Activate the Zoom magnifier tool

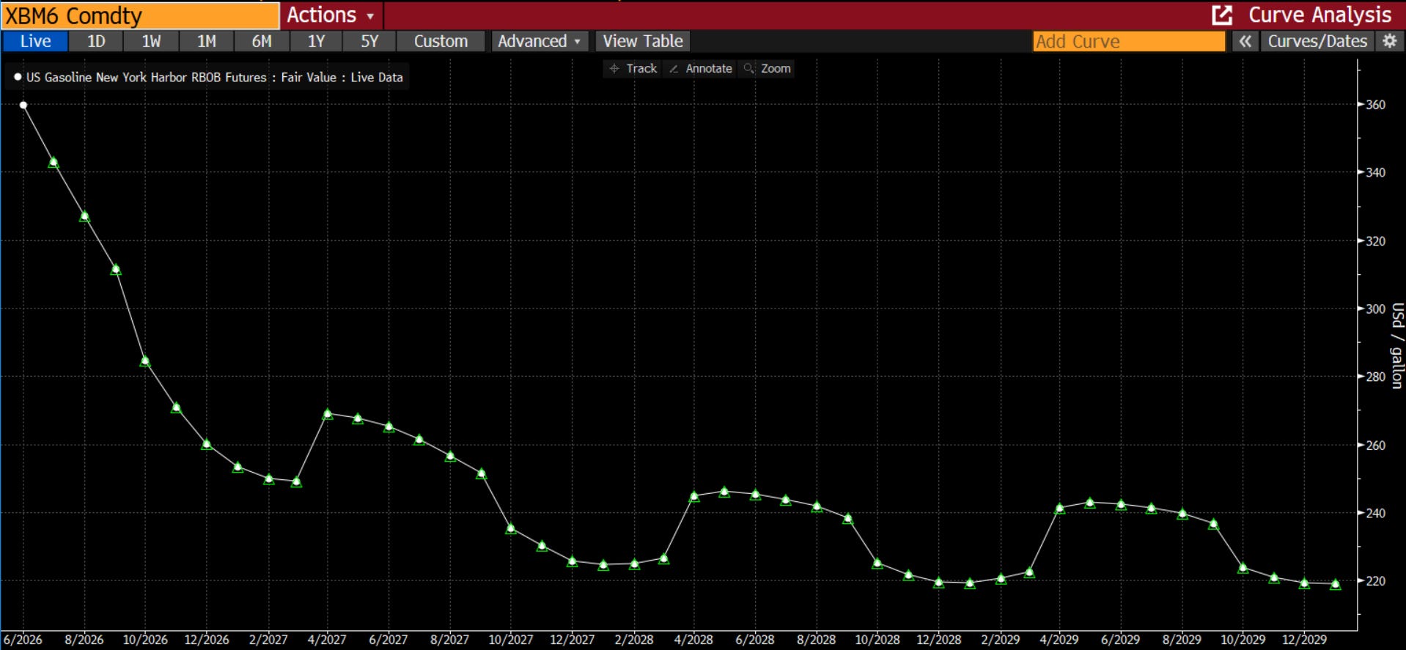768,68
